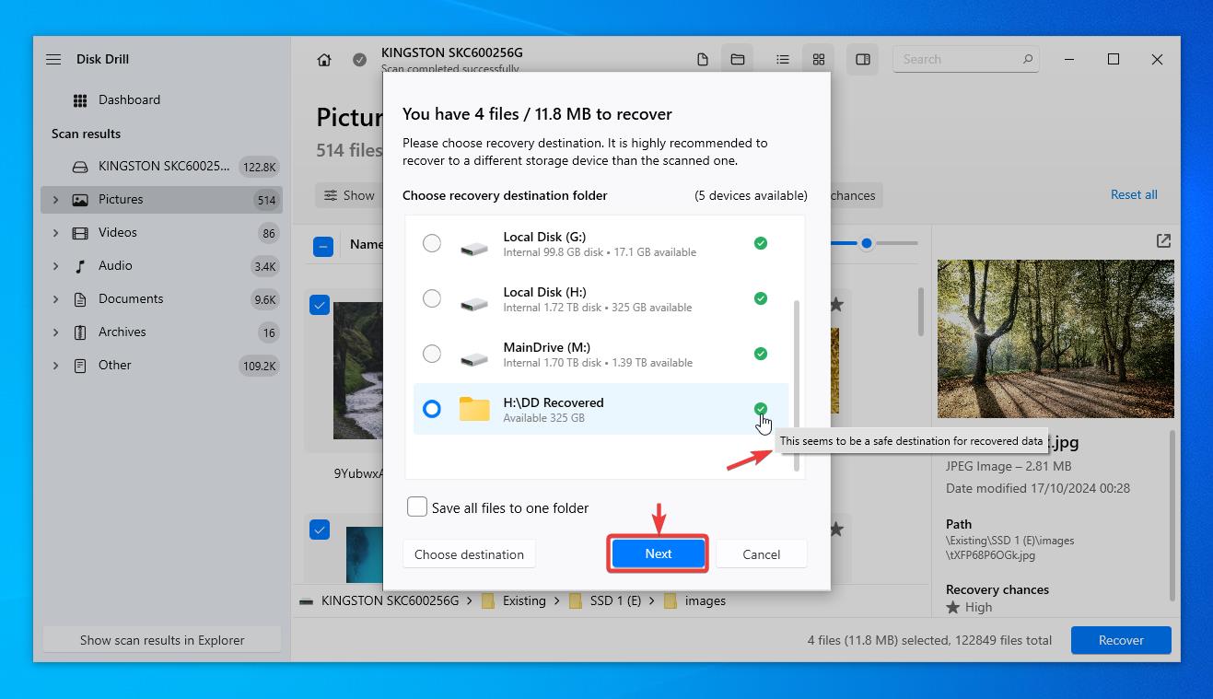Click the Videos film icon
Image resolution: width=1213 pixels, height=699 pixels.
pos(80,233)
